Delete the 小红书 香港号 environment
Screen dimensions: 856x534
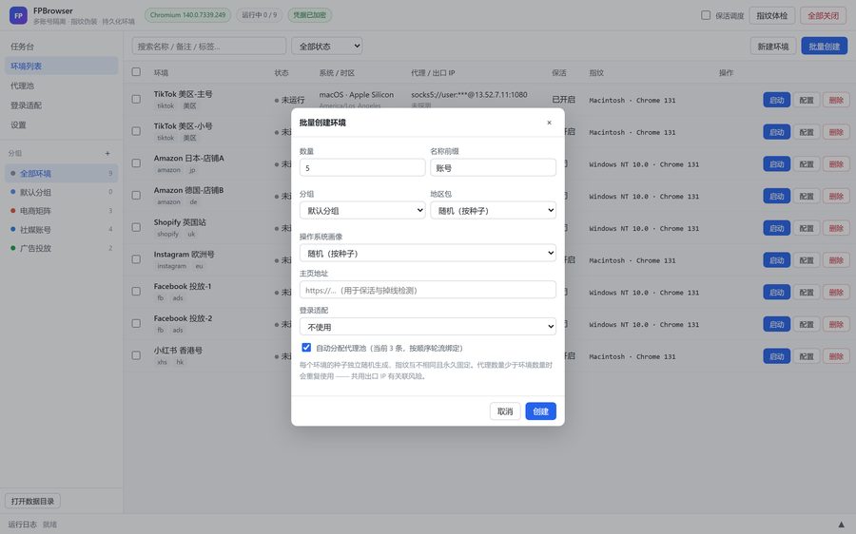[x=836, y=356]
